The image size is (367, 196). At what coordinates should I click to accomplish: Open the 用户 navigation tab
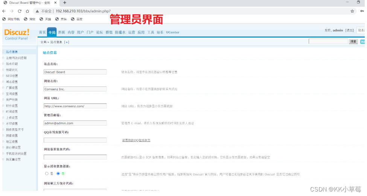point(80,32)
